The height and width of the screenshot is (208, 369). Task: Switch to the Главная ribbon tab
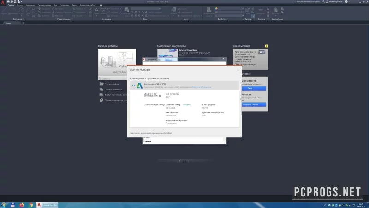[11, 5]
